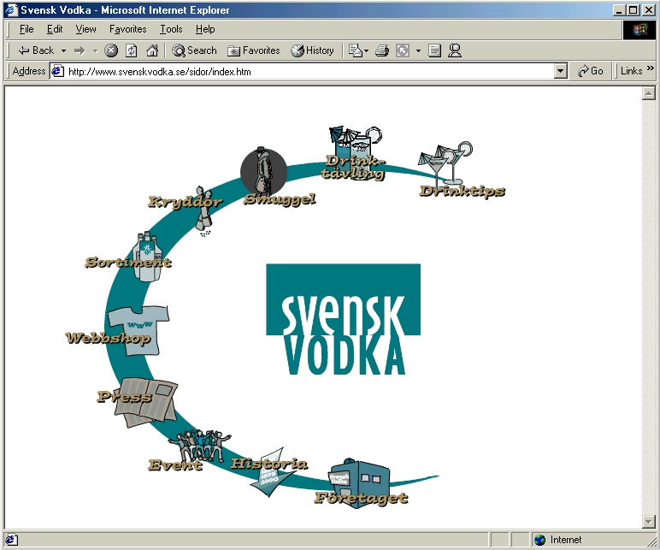
Task: Click the address bar URL field
Action: (310, 72)
